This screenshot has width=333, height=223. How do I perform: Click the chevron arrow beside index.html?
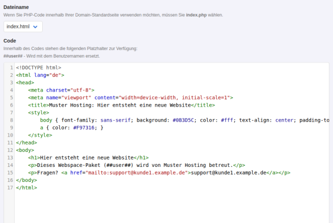pos(35,27)
